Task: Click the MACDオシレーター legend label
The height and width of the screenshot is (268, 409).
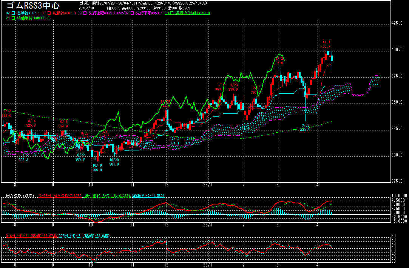Action: 148,196
